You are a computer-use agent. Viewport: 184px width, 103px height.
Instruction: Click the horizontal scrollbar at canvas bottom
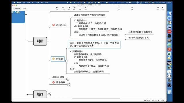pyautogui.click(x=96, y=98)
